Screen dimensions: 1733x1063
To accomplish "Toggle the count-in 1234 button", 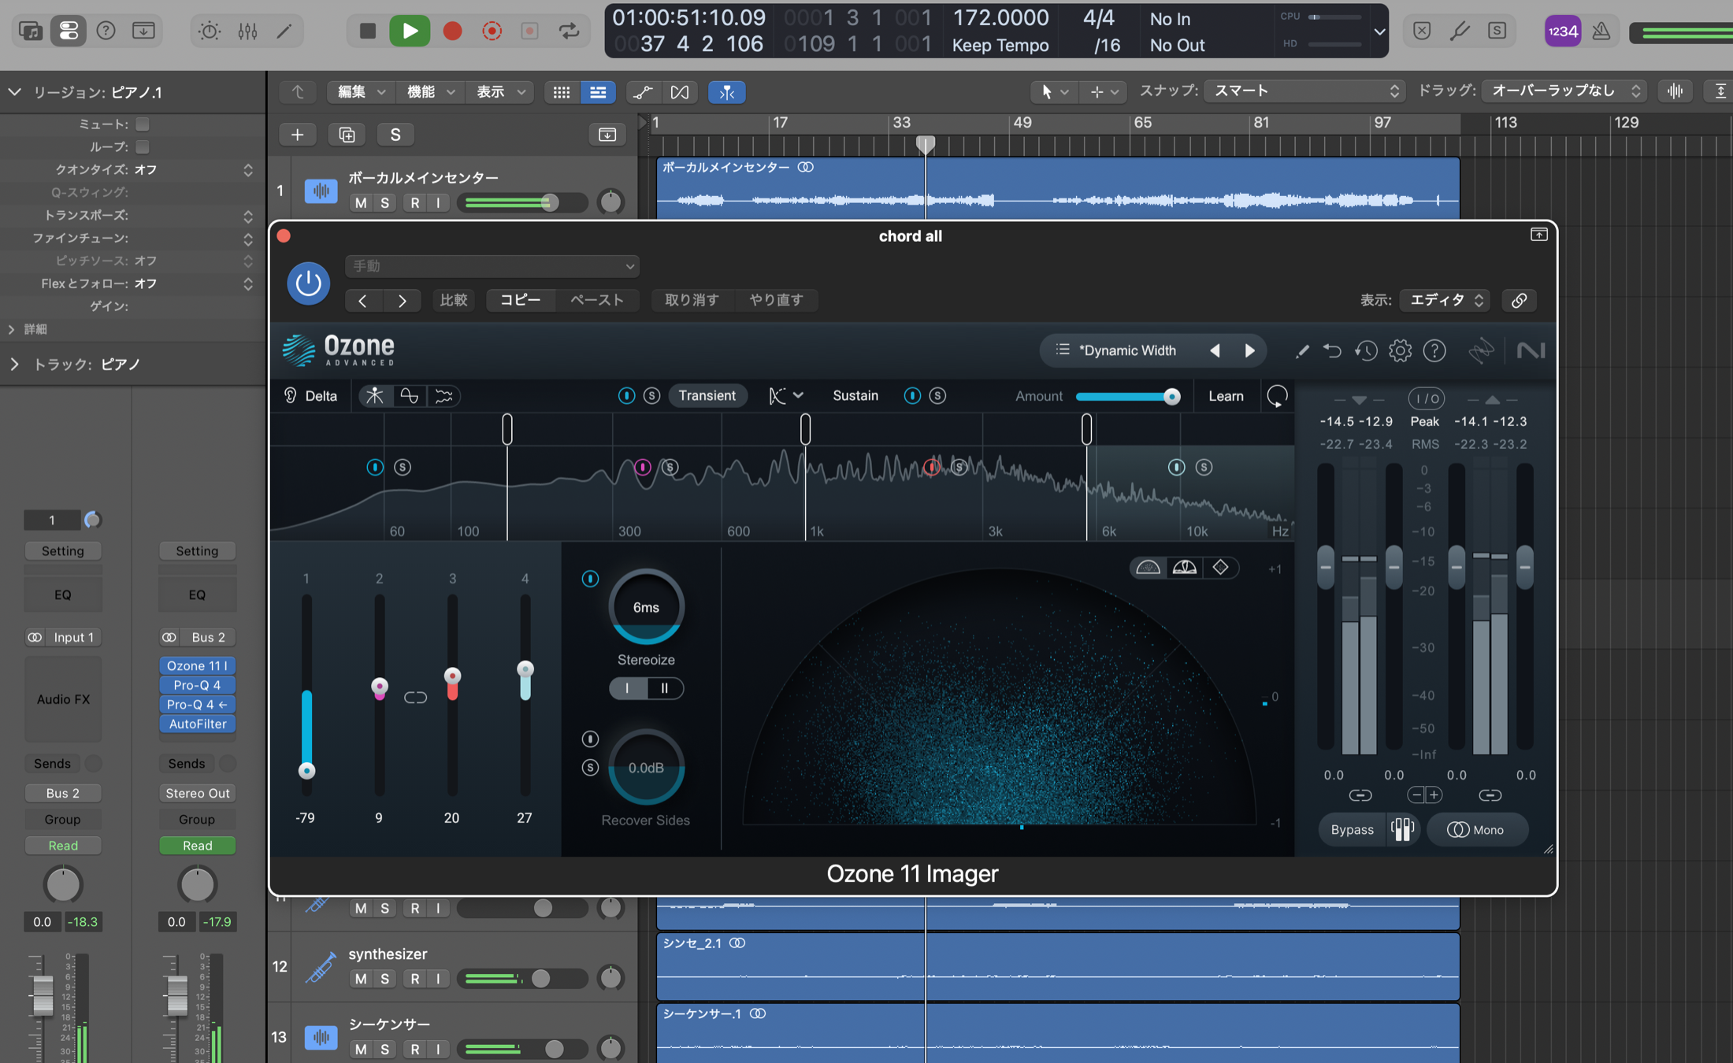I will pyautogui.click(x=1562, y=31).
